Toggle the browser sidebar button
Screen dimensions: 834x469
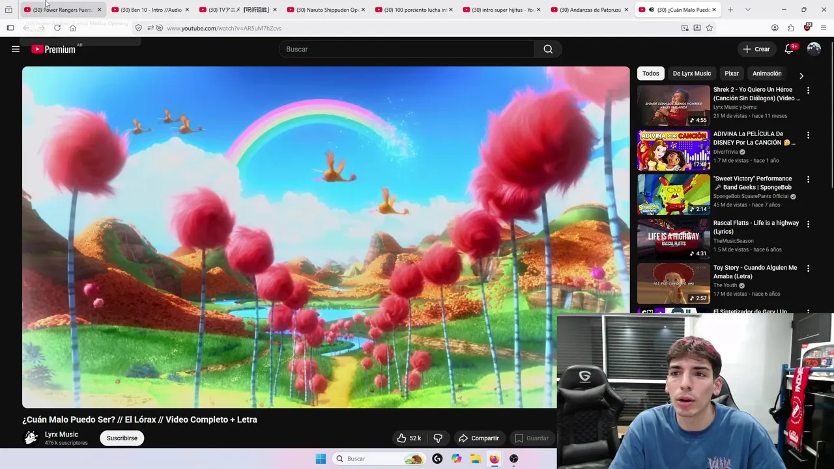tap(10, 28)
